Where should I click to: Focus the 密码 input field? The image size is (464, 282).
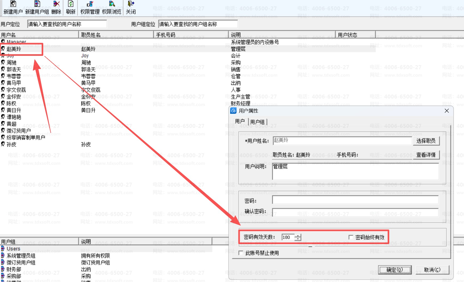pos(355,200)
